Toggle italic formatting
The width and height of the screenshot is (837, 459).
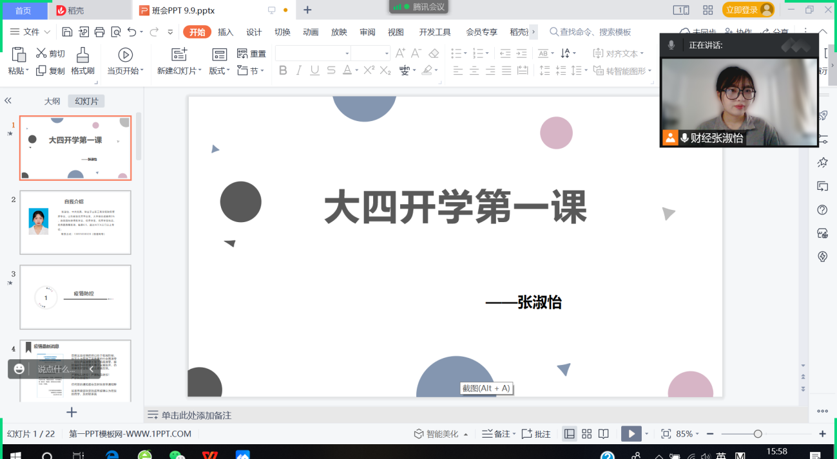coord(298,71)
